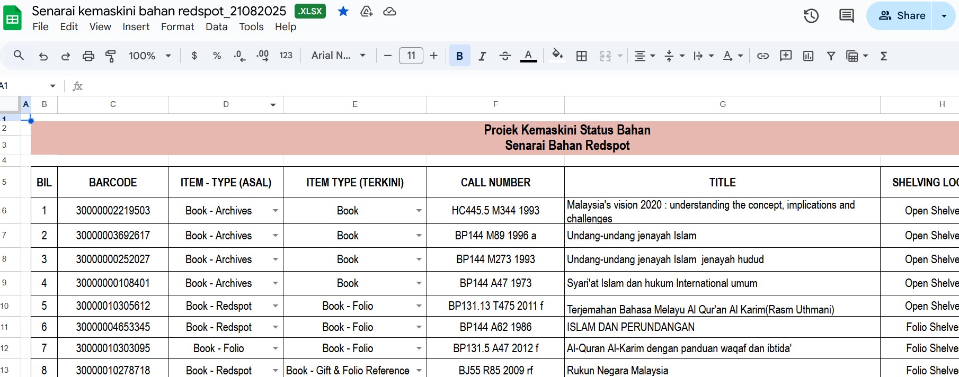Toggle Strikethrough formatting
The height and width of the screenshot is (377, 959).
click(505, 56)
